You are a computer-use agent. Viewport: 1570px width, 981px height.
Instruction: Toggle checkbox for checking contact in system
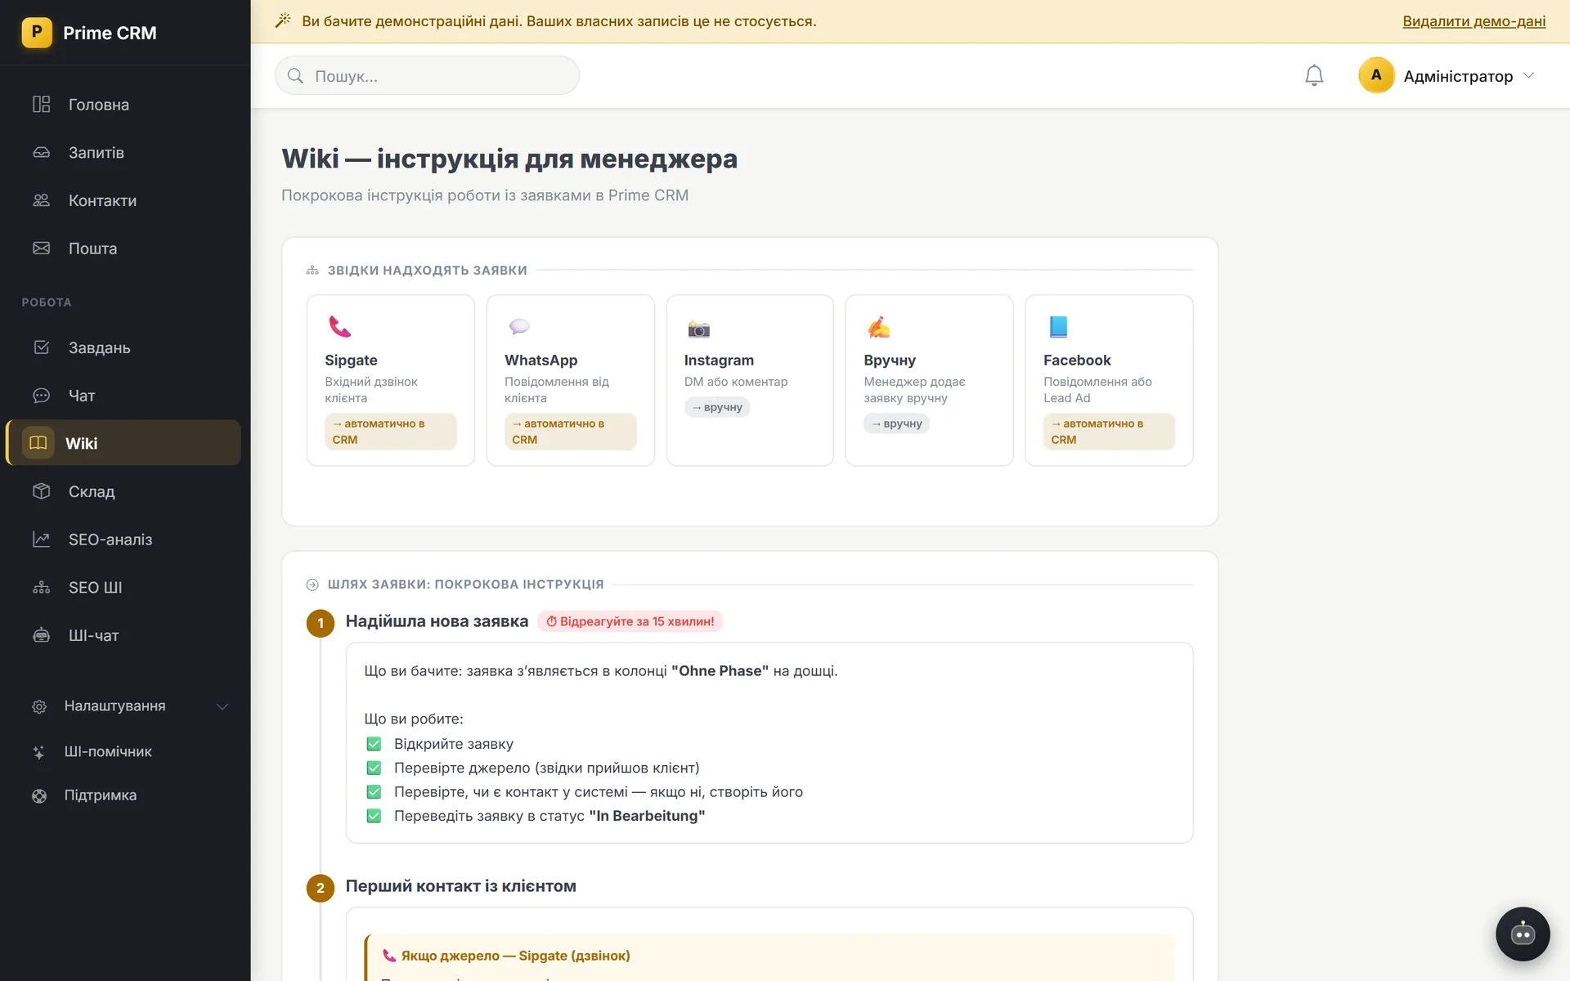(374, 792)
